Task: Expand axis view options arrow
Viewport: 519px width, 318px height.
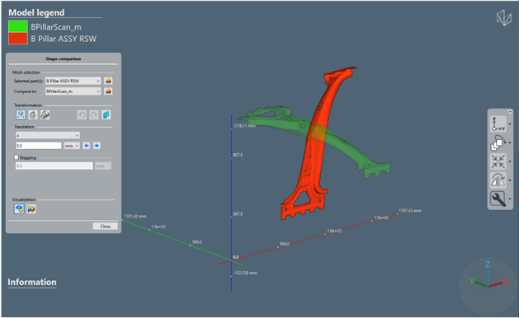Action: click(510, 124)
